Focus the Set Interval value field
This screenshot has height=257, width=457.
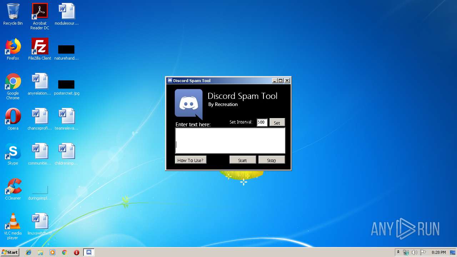(x=262, y=122)
